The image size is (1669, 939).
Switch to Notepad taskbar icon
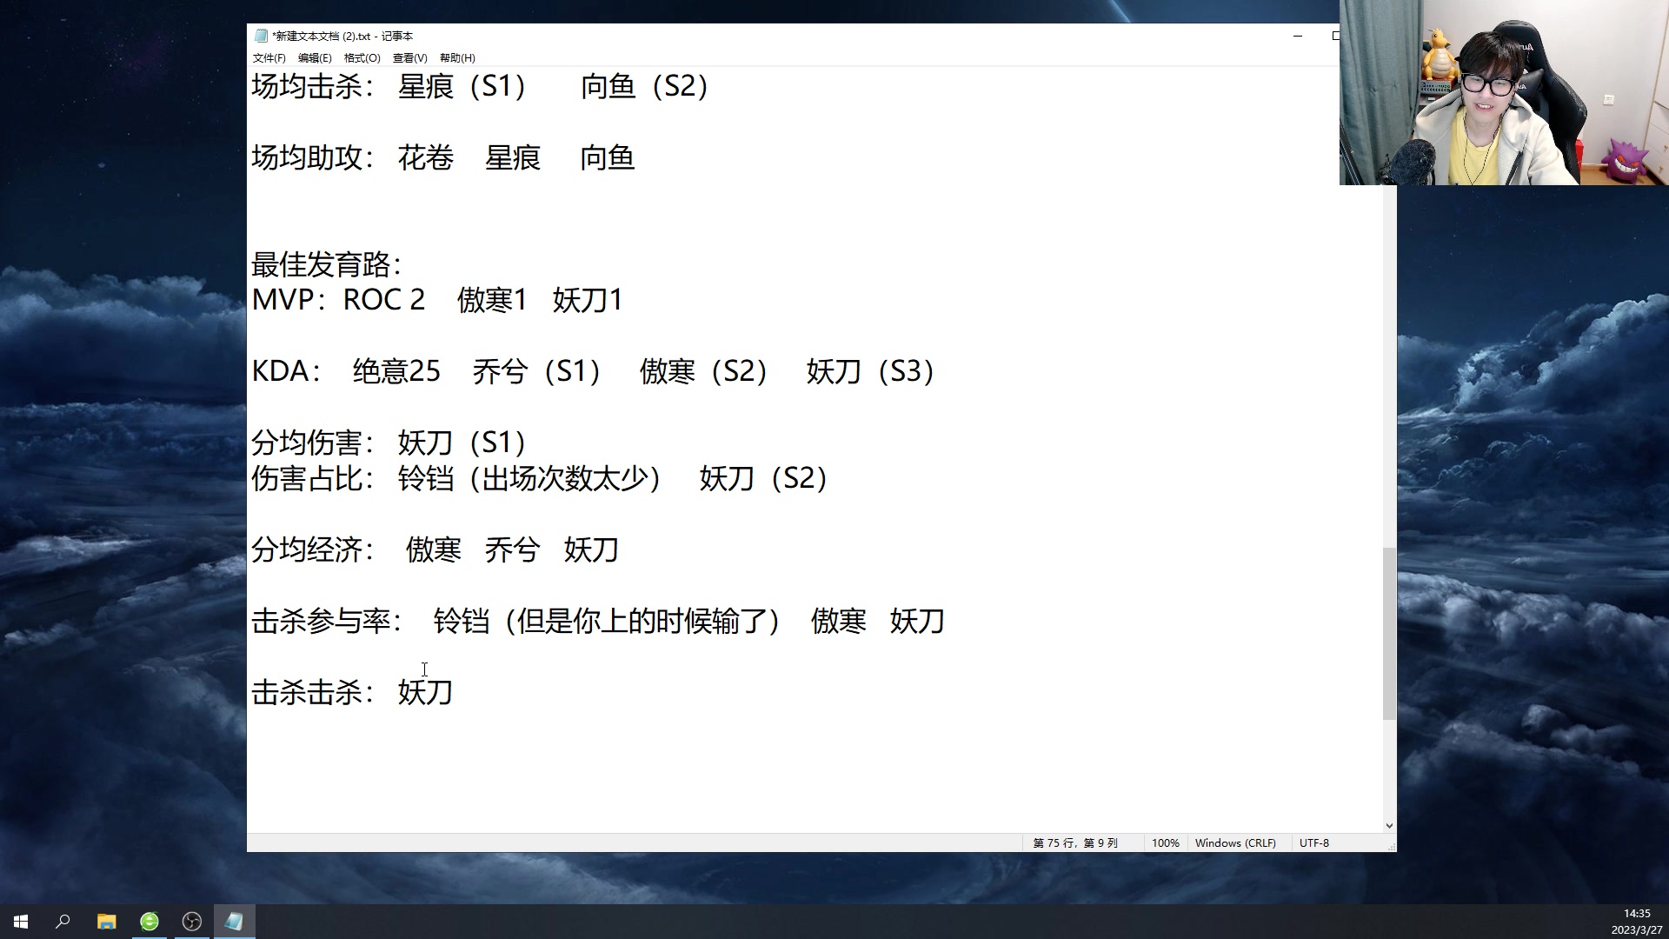(x=234, y=922)
